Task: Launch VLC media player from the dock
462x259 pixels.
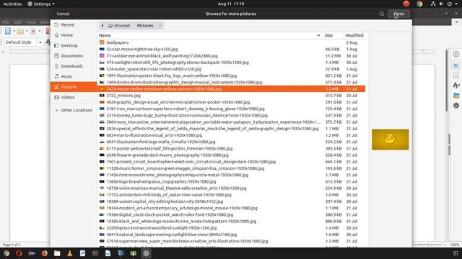Action: 70,253
